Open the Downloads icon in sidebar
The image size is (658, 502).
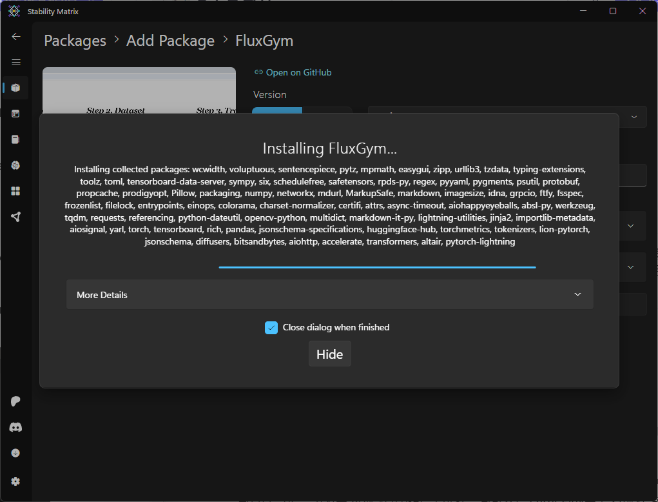15,453
